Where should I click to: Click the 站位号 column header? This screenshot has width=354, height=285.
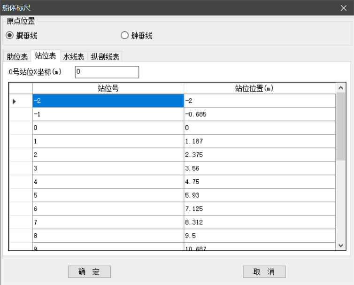[108, 88]
